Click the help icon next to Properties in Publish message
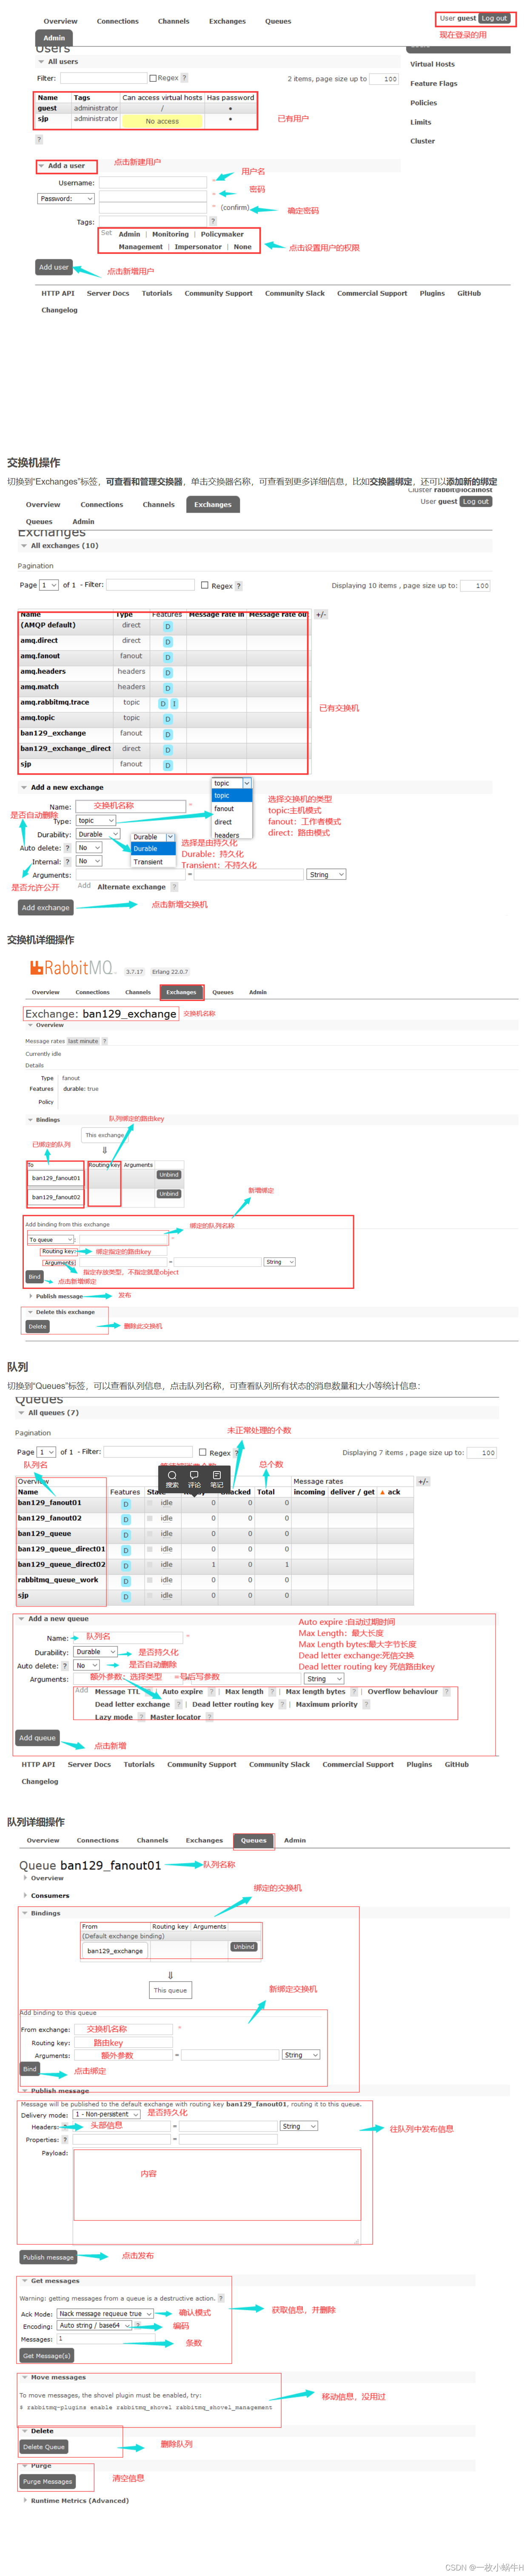Image resolution: width=530 pixels, height=2576 pixels. 65,2140
